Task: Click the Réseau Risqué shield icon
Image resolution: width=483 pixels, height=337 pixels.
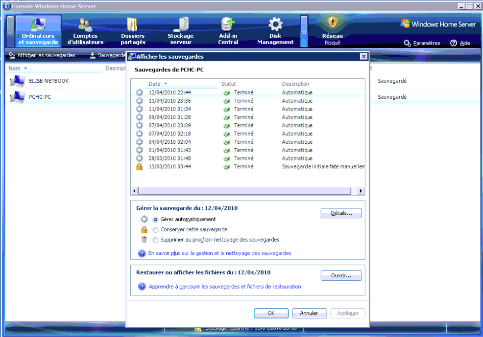Action: click(333, 23)
